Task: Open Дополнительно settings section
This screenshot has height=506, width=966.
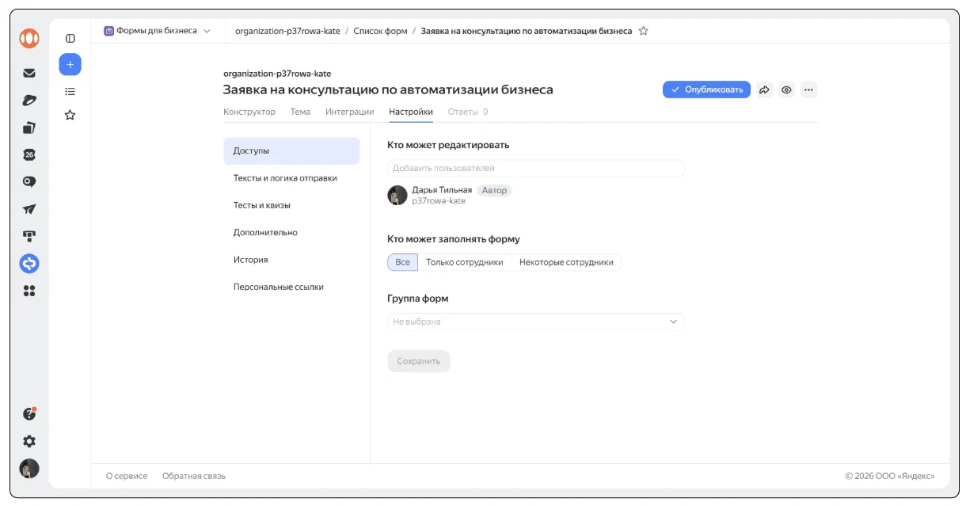Action: tap(291, 233)
